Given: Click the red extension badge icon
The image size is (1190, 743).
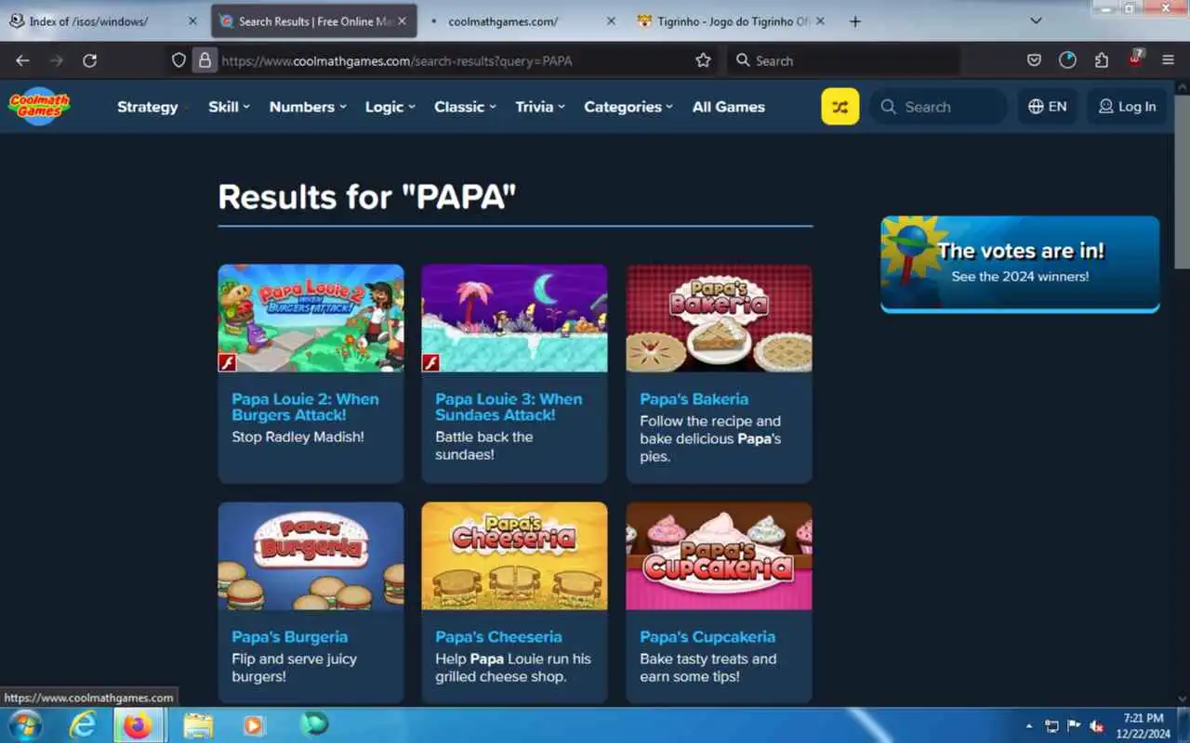Looking at the screenshot, I should [1135, 59].
